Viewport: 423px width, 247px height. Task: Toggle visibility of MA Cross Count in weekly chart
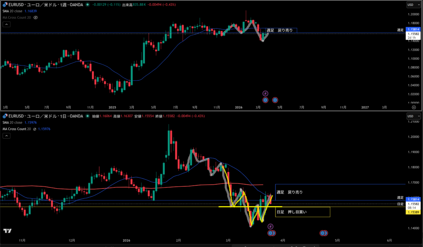[x=36, y=18]
